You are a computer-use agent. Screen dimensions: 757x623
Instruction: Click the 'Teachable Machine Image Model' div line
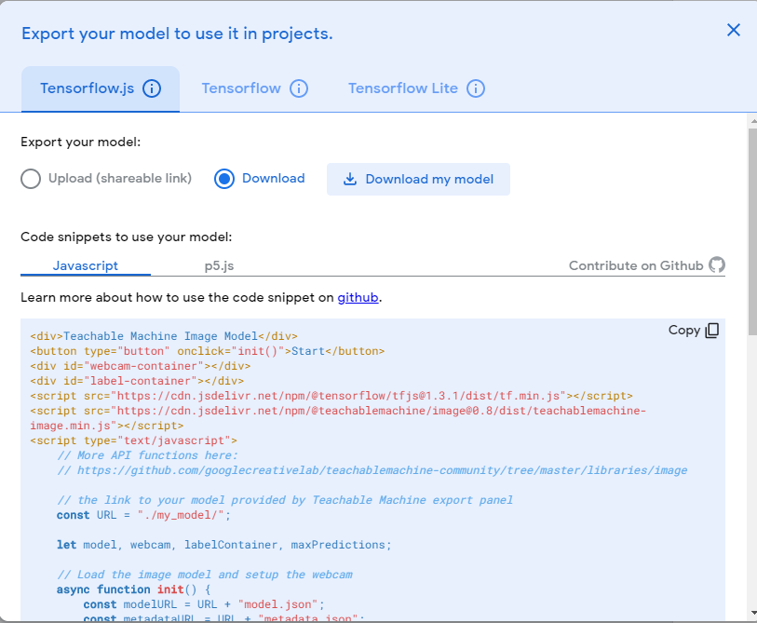[x=164, y=336]
